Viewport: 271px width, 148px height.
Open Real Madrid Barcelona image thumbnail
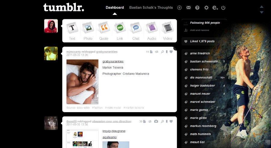point(83,138)
